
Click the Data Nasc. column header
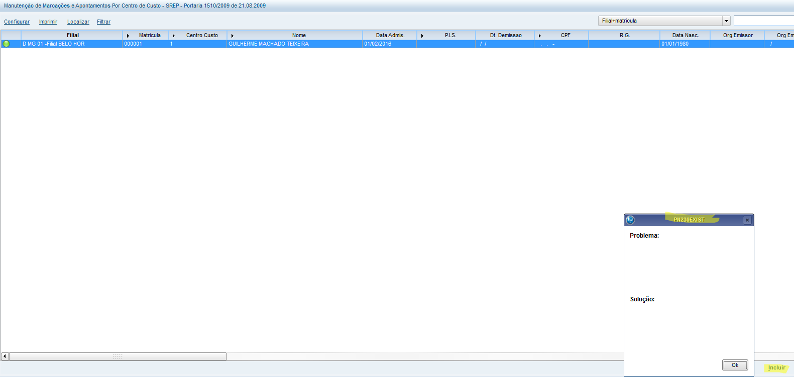(x=686, y=35)
